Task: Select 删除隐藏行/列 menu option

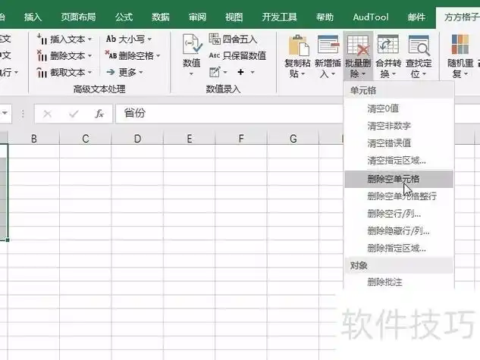Action: 397,230
